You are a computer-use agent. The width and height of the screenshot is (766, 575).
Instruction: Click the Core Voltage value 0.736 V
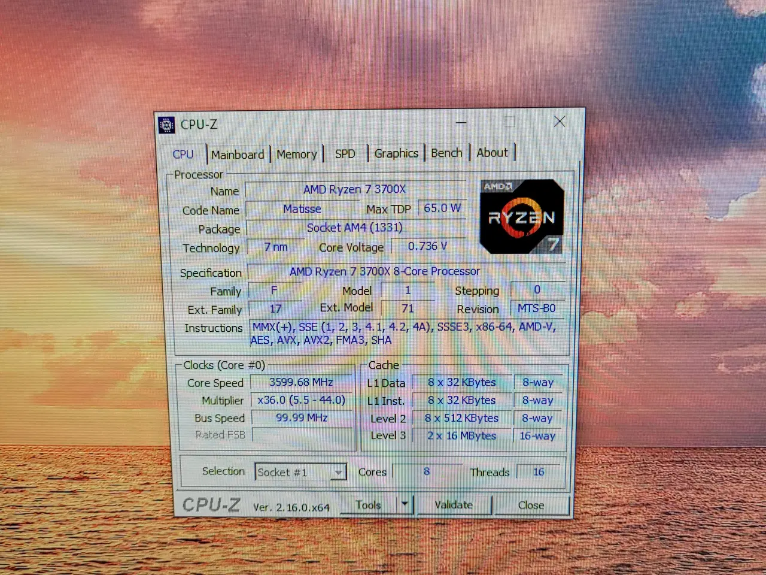(427, 246)
